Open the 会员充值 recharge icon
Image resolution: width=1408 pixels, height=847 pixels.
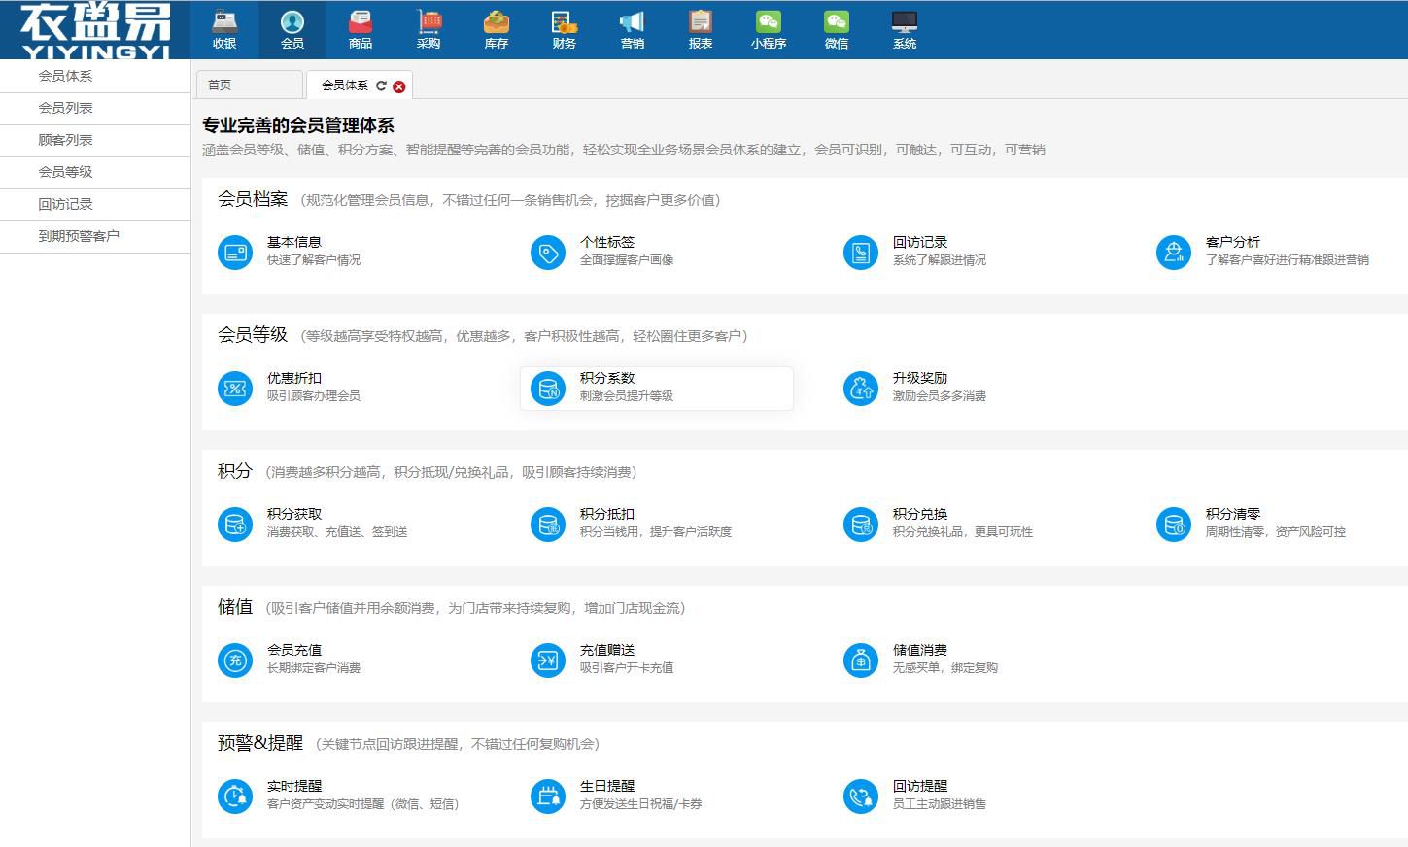tap(235, 661)
